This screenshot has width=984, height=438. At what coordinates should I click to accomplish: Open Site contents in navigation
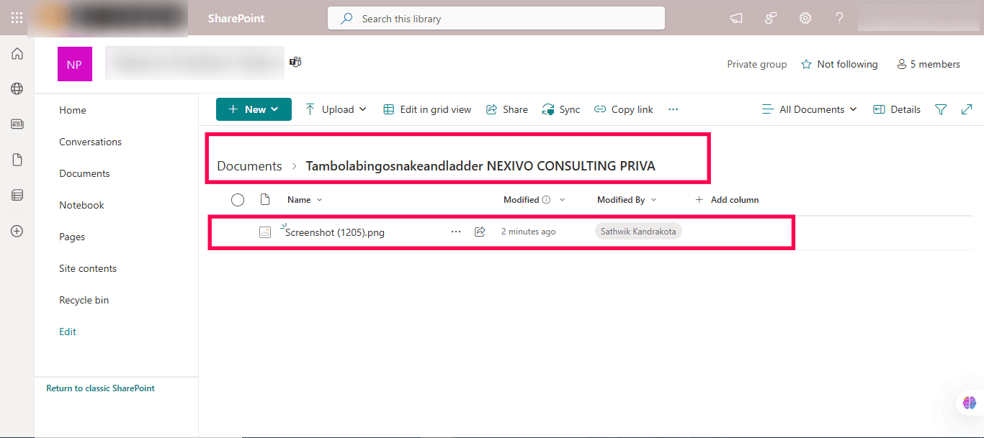coord(88,268)
